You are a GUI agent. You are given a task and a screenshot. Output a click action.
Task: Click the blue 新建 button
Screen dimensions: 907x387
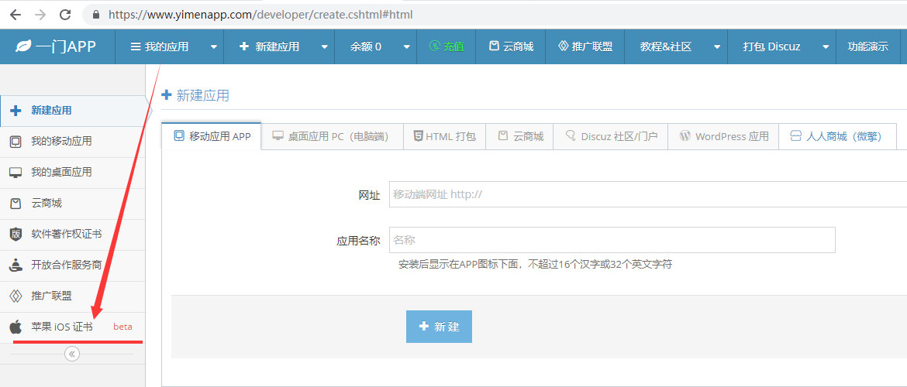(x=439, y=327)
